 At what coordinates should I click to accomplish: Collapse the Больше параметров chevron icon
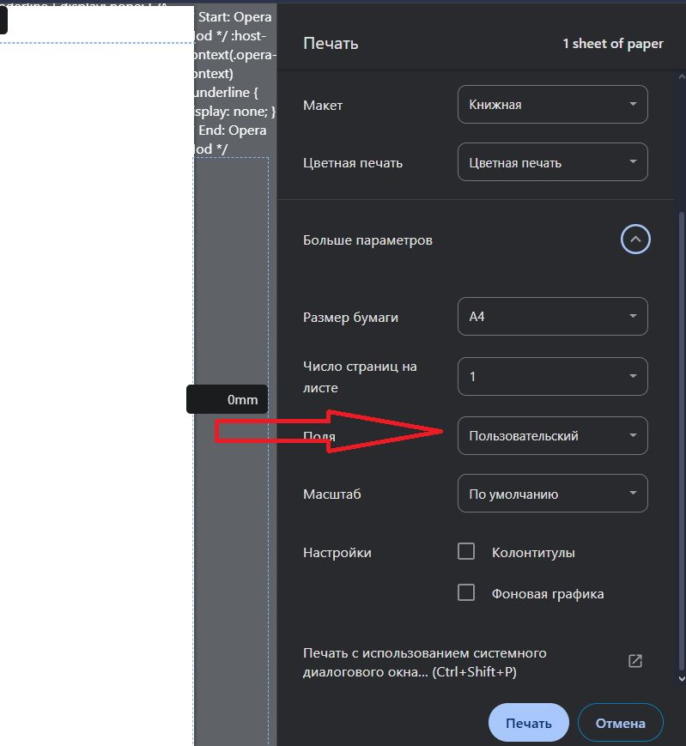point(635,240)
